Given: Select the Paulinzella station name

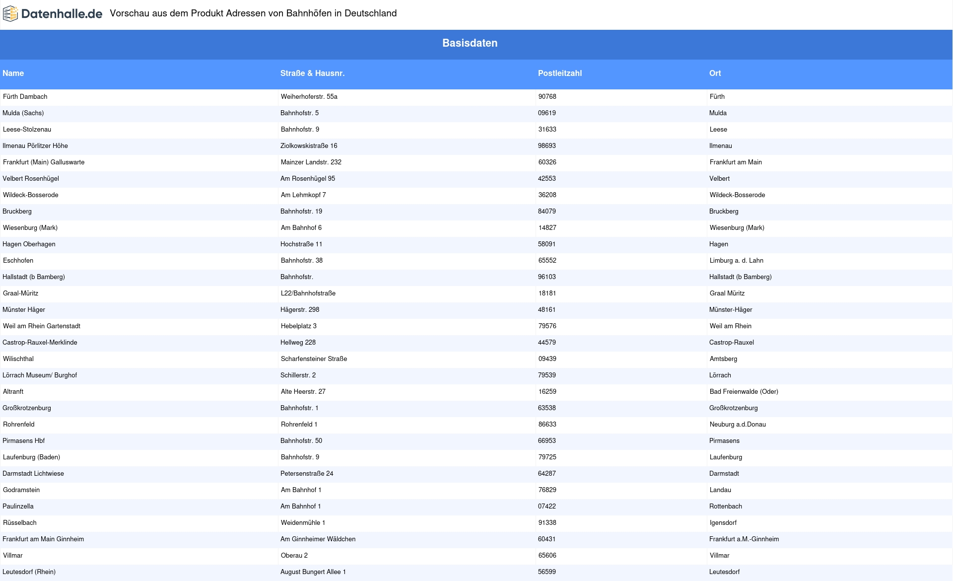Looking at the screenshot, I should pyautogui.click(x=18, y=507).
